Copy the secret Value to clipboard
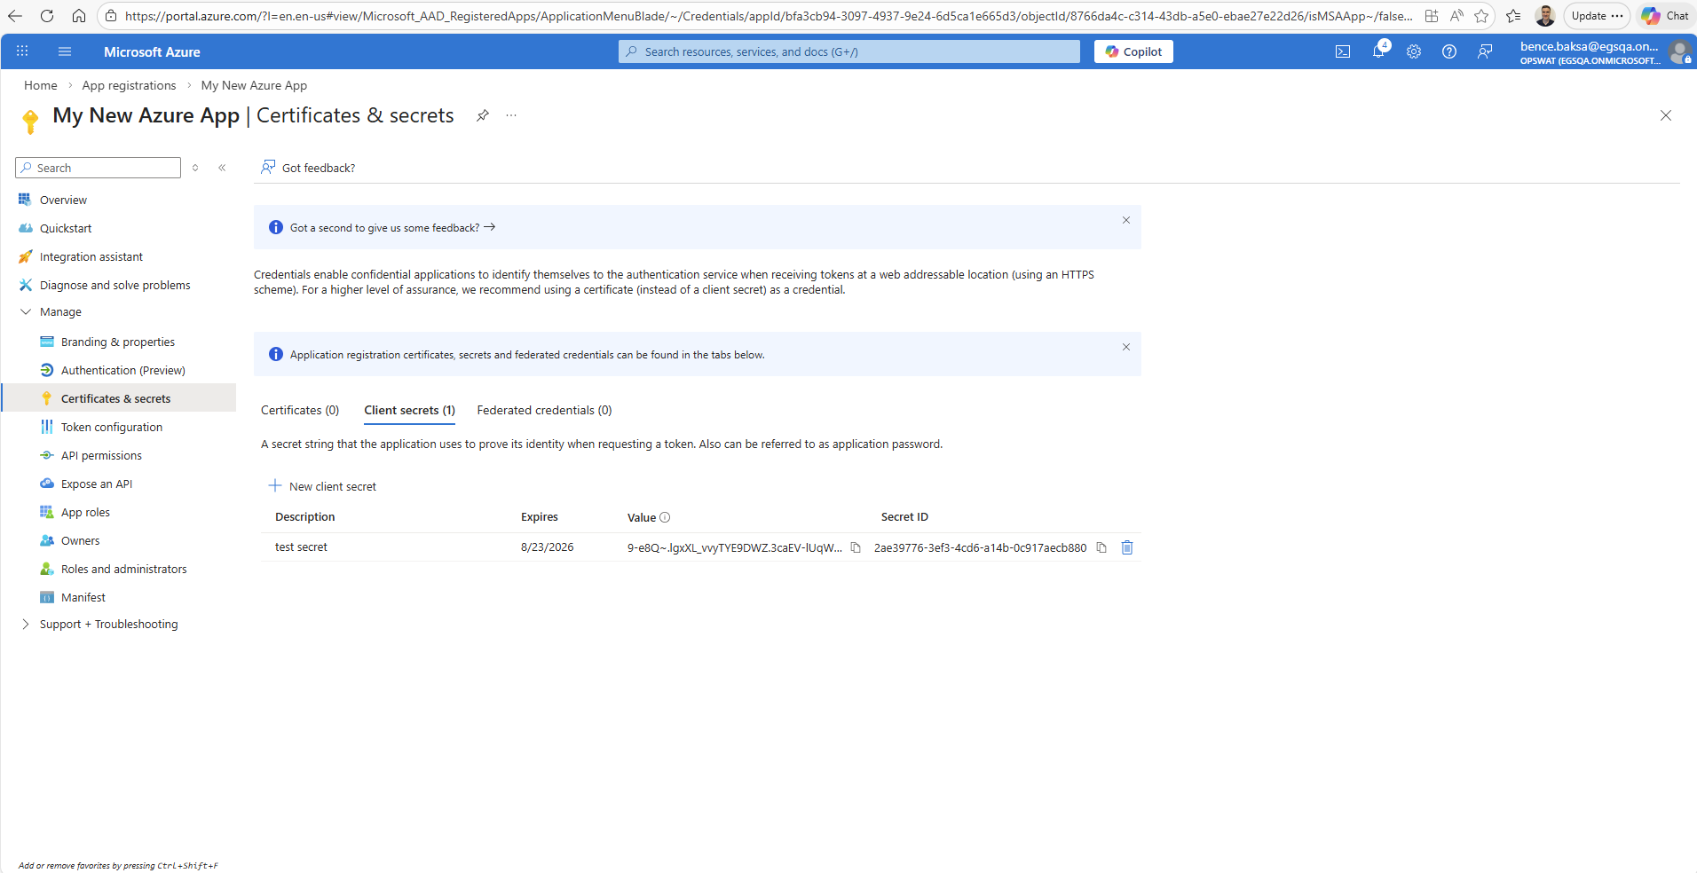This screenshot has width=1697, height=873. [856, 547]
